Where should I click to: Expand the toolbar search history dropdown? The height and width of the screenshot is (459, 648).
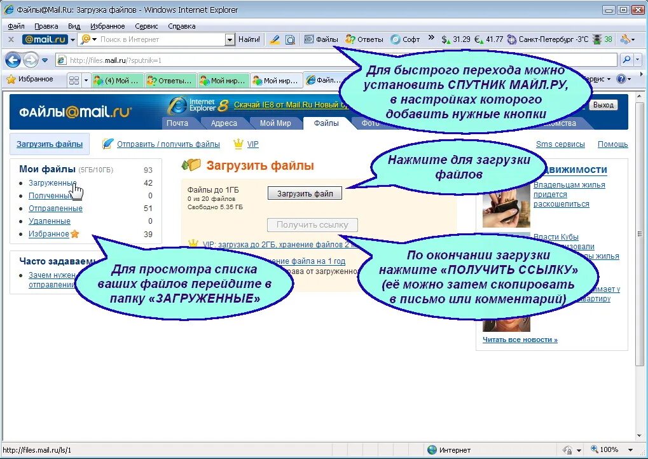[230, 39]
